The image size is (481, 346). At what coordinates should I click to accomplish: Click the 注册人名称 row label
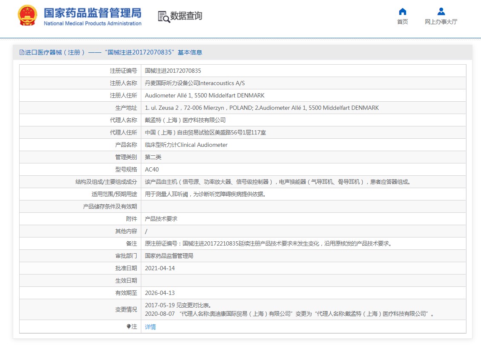pos(123,83)
